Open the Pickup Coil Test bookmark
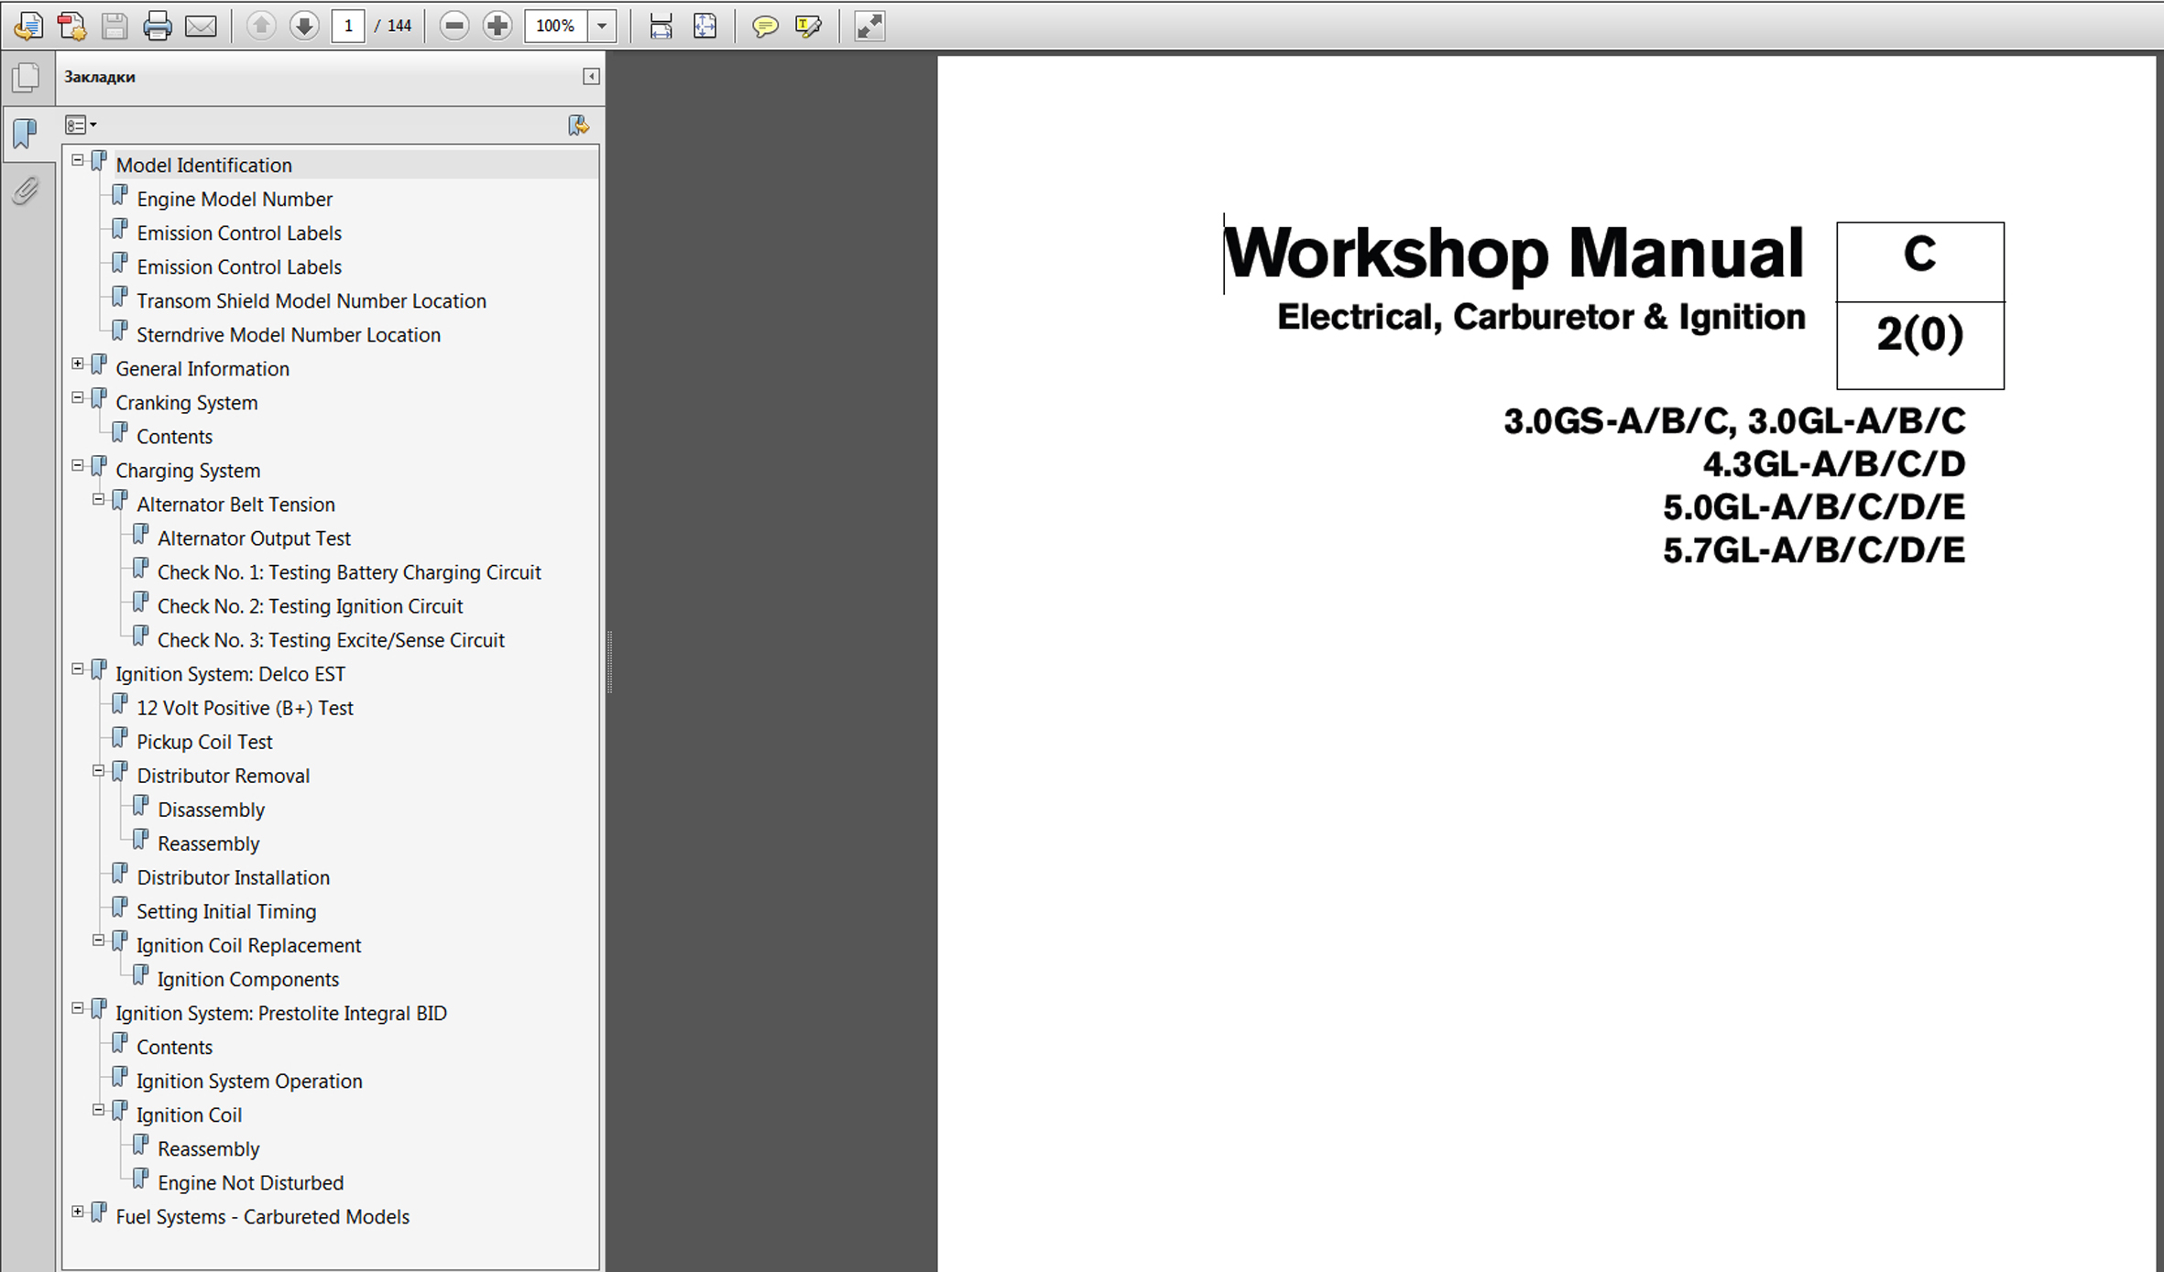 (203, 742)
